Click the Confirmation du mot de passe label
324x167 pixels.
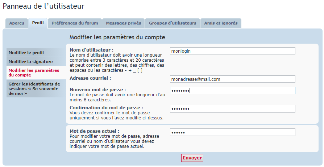107,108
